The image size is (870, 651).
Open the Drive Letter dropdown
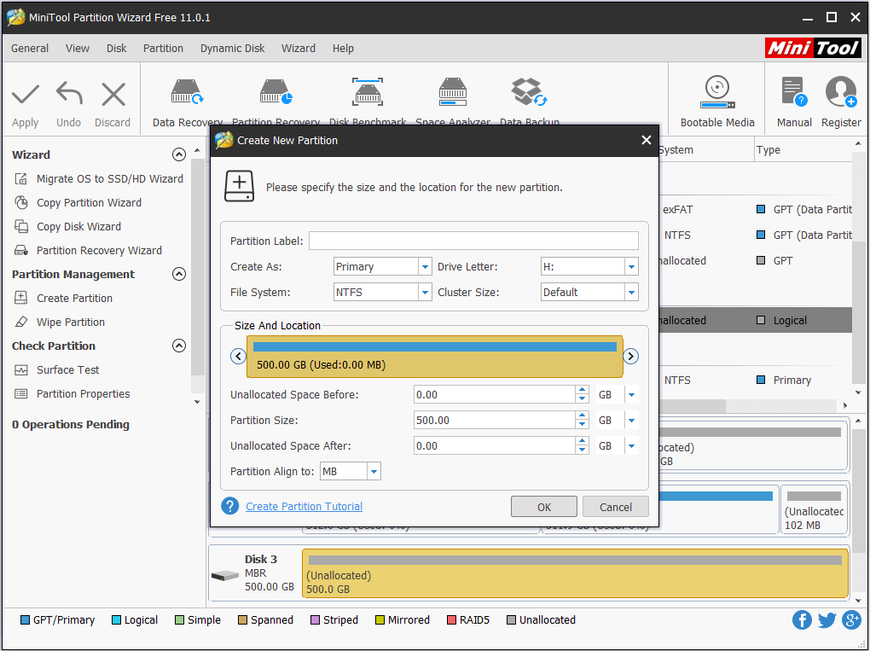[631, 267]
